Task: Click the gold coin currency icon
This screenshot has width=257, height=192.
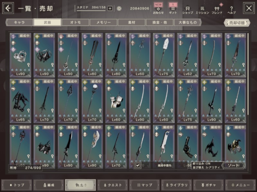Action: click(x=119, y=9)
